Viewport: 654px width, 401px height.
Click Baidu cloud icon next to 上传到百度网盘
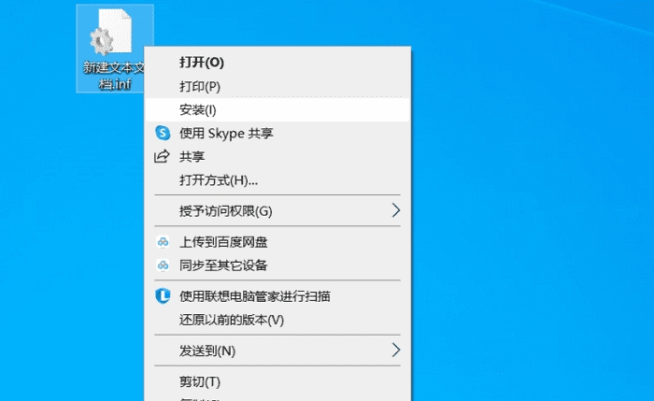(x=163, y=242)
